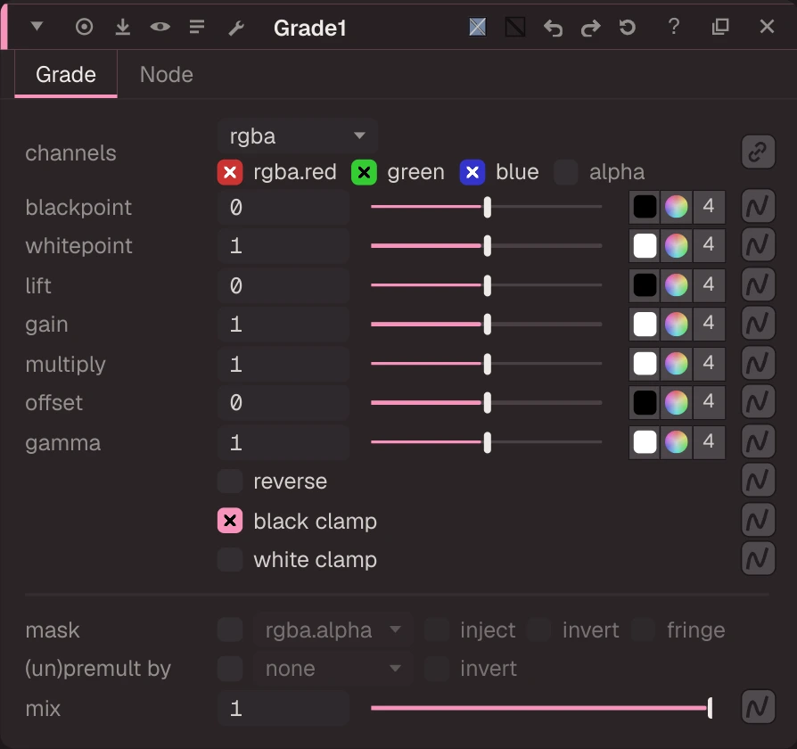Open the black color swatch for blackpoint
The width and height of the screenshot is (797, 749).
tap(645, 207)
